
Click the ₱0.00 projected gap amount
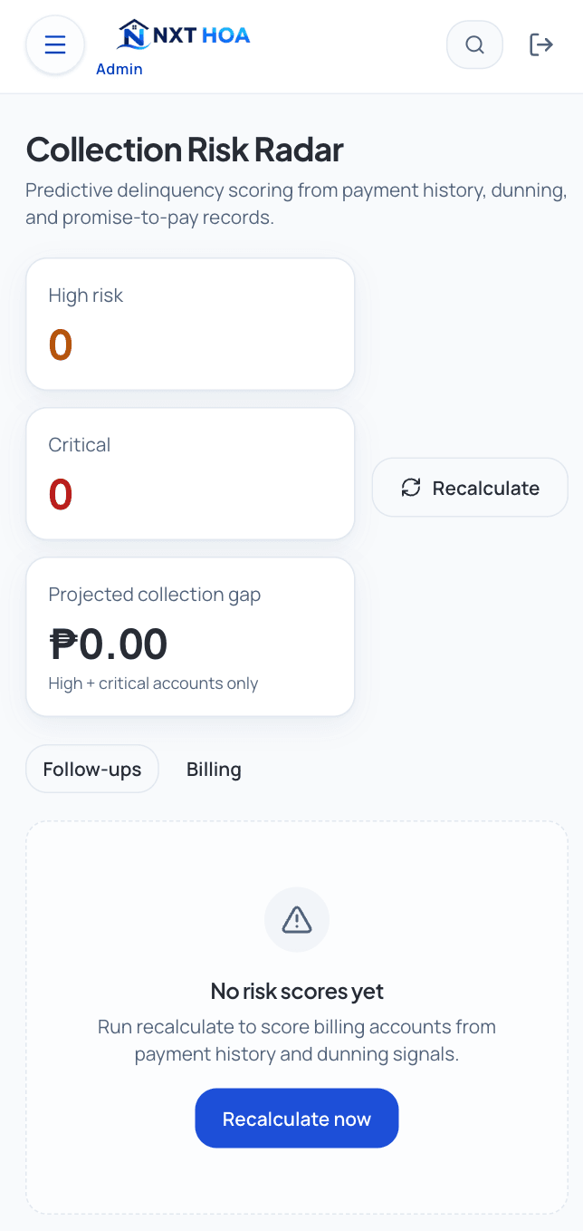(109, 645)
